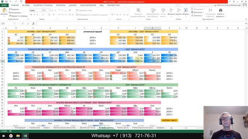Collapse the ribbon with the arrow
Viewport: 248px width, 139px height.
point(246,19)
